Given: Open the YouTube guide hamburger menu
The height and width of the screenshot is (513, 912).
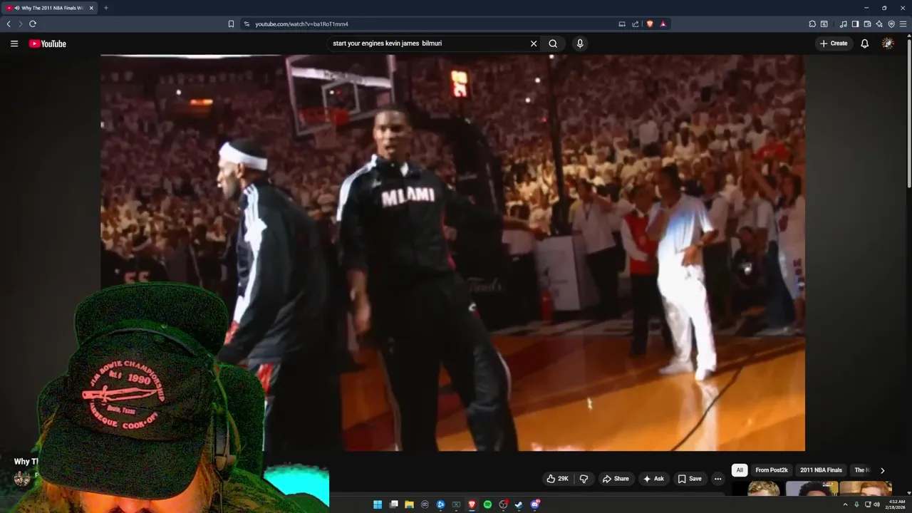Looking at the screenshot, I should click(14, 43).
